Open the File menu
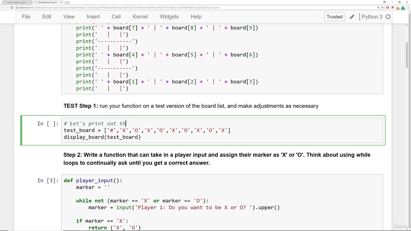 (x=26, y=17)
